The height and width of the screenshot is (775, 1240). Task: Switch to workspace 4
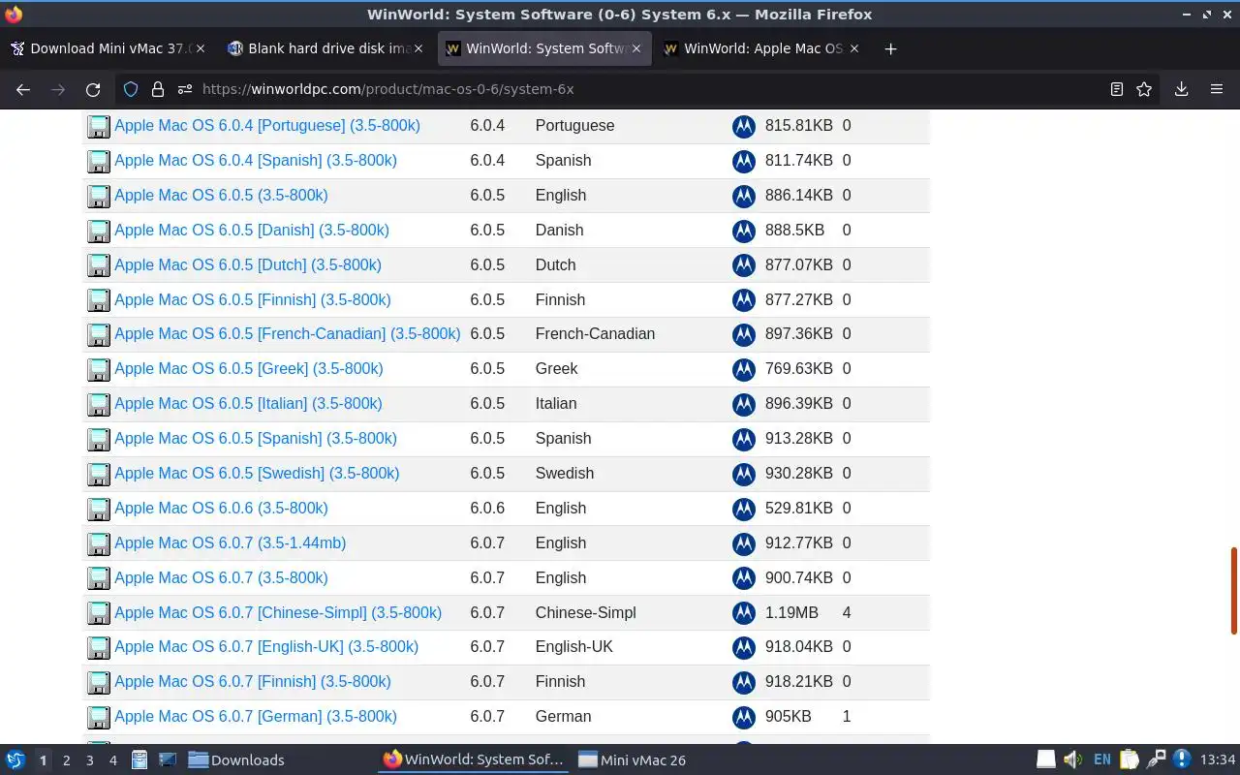(112, 760)
